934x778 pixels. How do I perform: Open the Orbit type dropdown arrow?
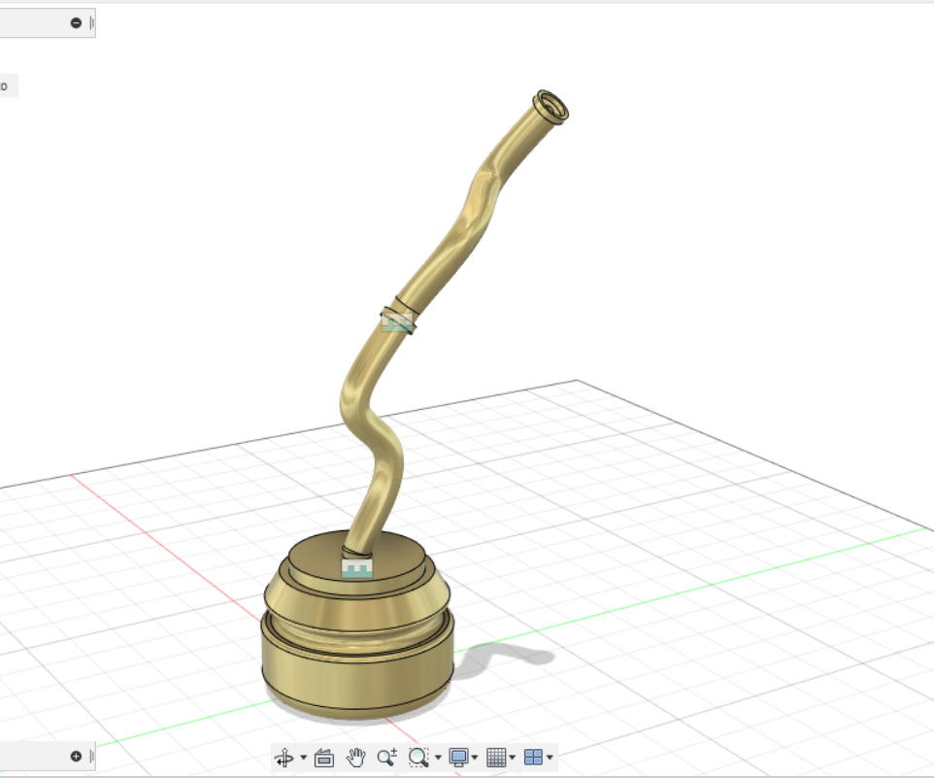coord(303,758)
